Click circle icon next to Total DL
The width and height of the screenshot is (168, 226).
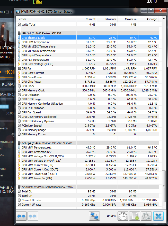point(19,191)
